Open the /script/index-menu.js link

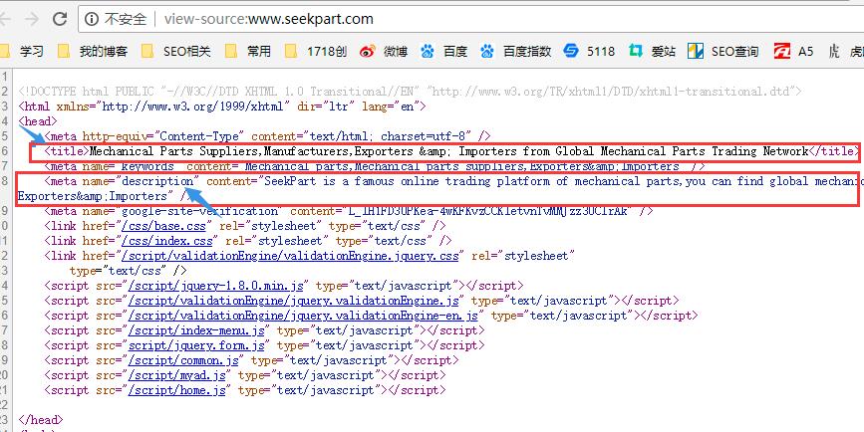pos(196,330)
